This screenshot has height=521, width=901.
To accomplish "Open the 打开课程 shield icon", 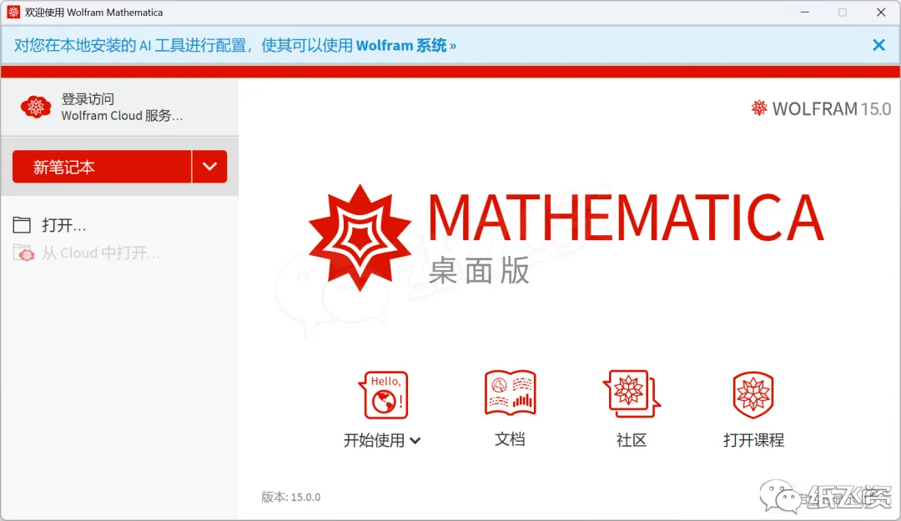I will pyautogui.click(x=753, y=394).
